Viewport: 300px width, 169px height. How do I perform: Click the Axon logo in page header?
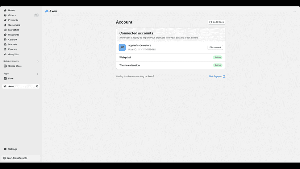pyautogui.click(x=47, y=11)
